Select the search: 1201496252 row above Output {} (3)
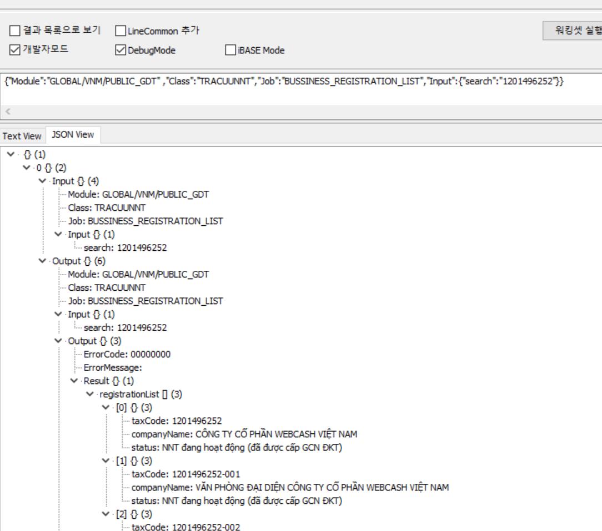This screenshot has height=531, width=602. pyautogui.click(x=125, y=328)
